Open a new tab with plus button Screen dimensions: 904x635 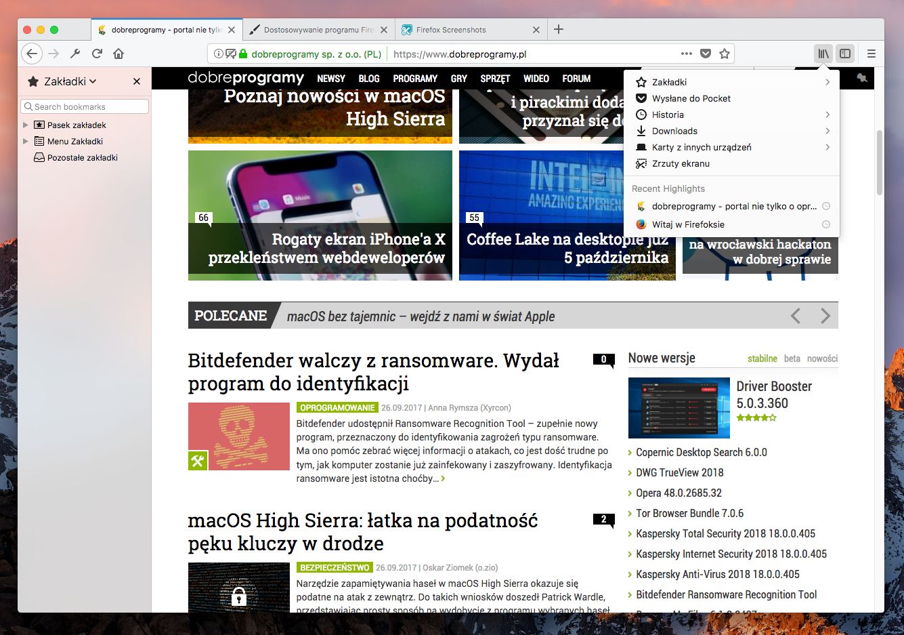tap(559, 29)
